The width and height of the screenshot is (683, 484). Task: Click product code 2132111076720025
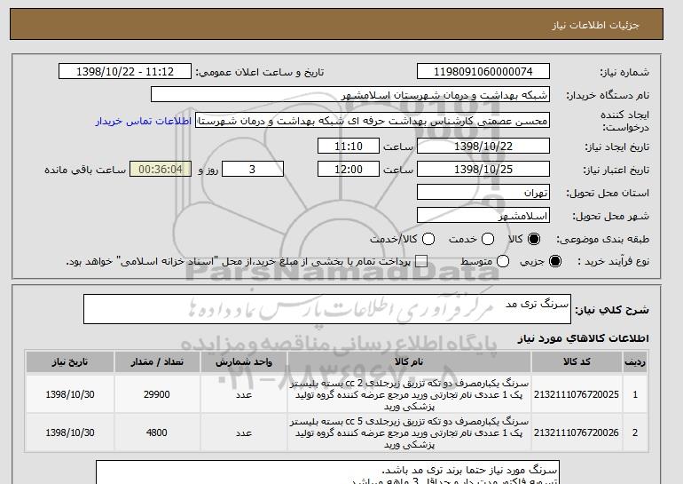[577, 394]
